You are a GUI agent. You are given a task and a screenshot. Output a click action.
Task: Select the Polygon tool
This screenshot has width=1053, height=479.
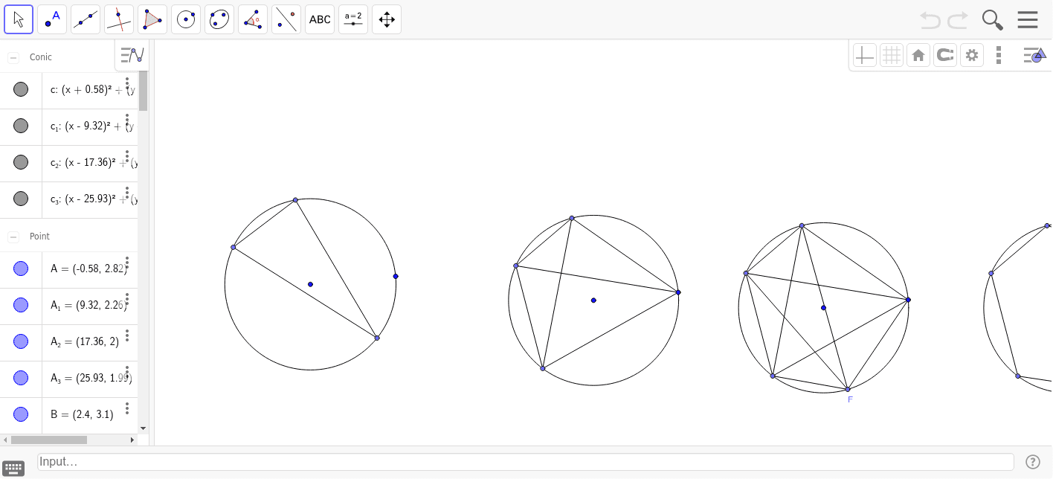pyautogui.click(x=152, y=19)
